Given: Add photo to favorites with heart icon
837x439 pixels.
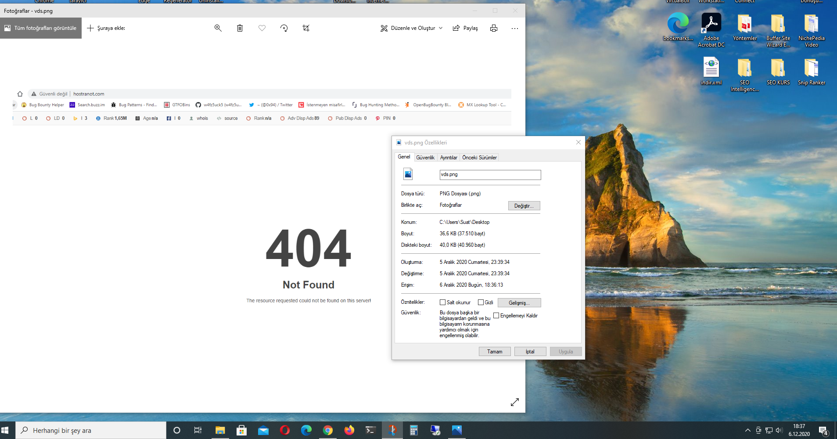Looking at the screenshot, I should [262, 28].
